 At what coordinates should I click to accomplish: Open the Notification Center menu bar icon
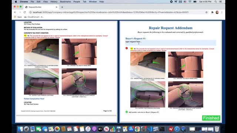221,1
